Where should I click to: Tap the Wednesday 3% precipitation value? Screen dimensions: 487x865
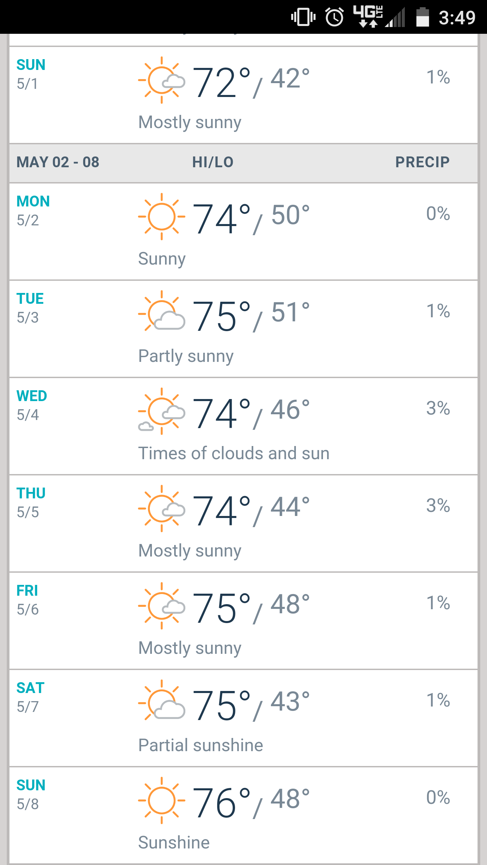[438, 408]
